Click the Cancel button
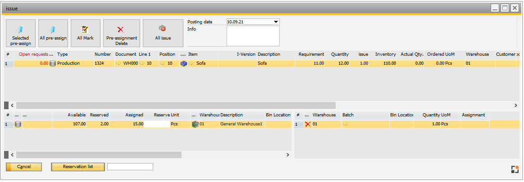The width and height of the screenshot is (524, 182). (24, 167)
